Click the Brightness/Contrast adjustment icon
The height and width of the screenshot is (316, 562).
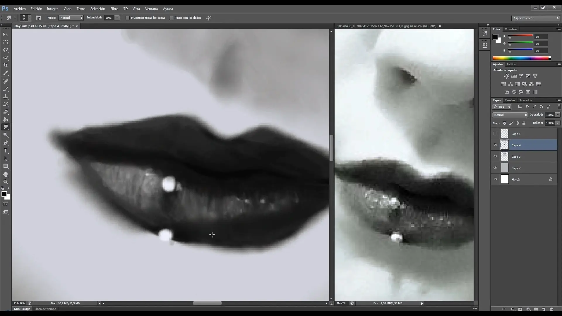(507, 76)
